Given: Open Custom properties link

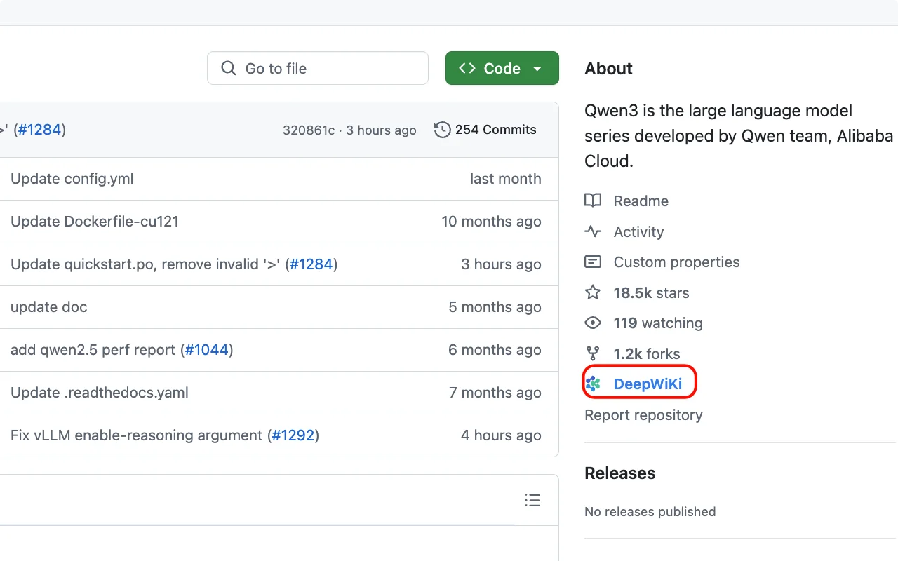Looking at the screenshot, I should (676, 262).
